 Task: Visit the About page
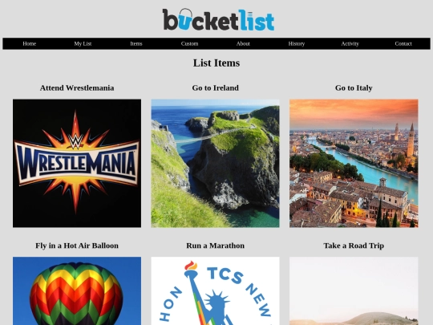(243, 43)
